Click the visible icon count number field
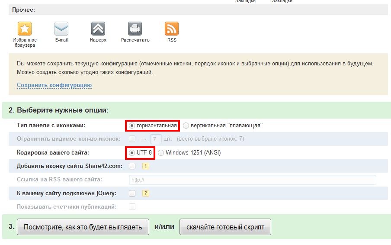 [x=156, y=139]
